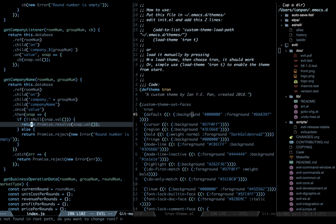Click the evil-core.el Emacs Lisp icon
This screenshot has height=224, width=336.
pyautogui.click(x=291, y=183)
